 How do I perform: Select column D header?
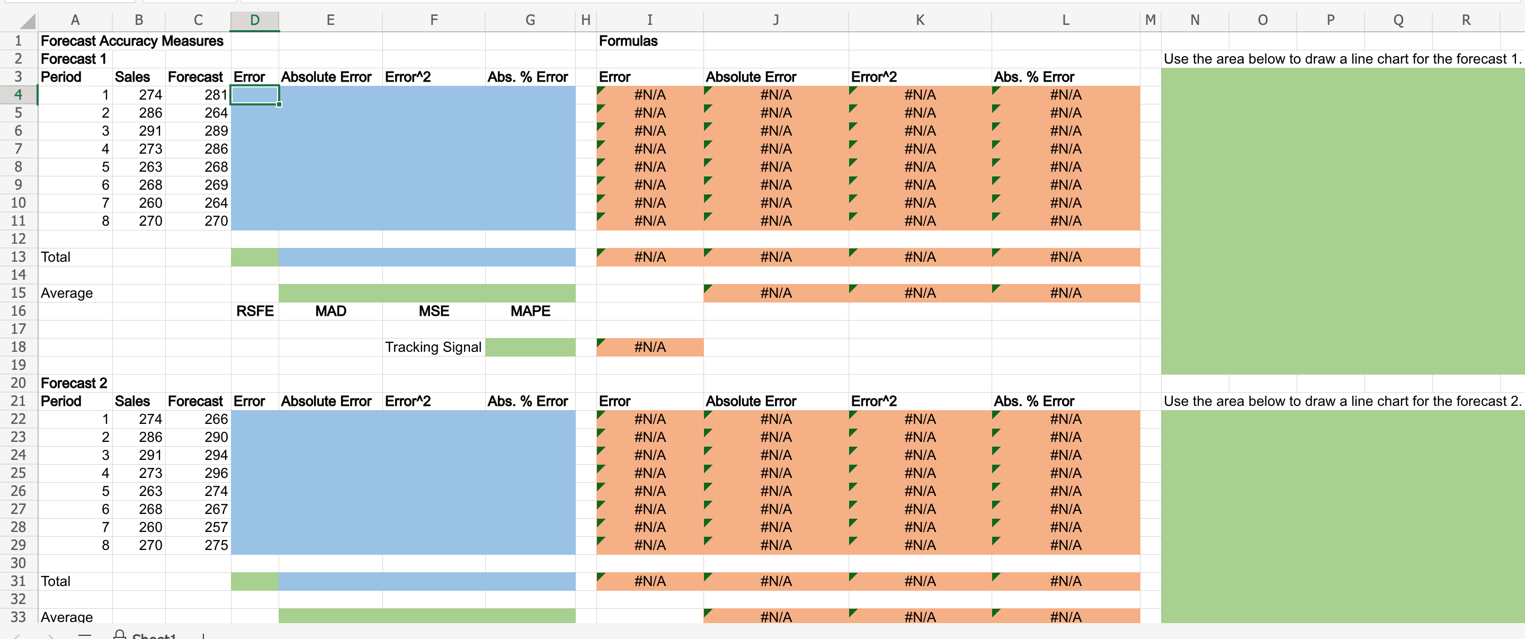(x=255, y=20)
